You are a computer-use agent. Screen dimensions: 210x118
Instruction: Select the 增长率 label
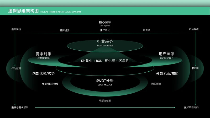coord(195,68)
